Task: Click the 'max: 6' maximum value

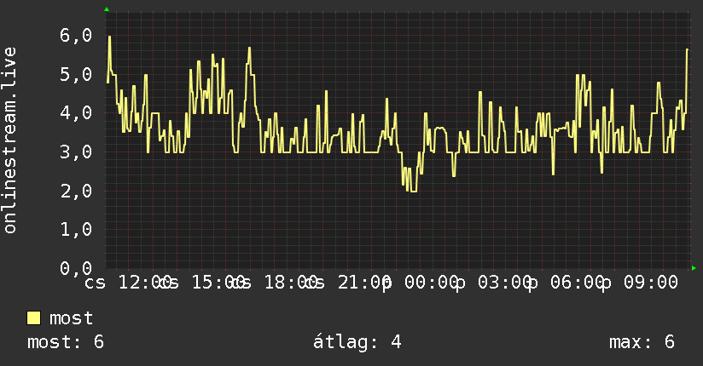Action: 642,342
